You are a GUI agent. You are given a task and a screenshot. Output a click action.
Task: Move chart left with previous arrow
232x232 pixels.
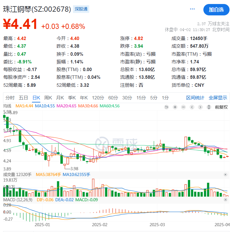point(192,107)
